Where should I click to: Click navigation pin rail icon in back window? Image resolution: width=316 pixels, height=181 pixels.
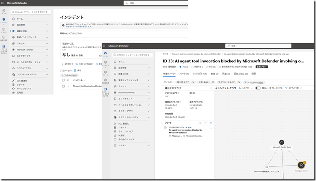(4, 49)
